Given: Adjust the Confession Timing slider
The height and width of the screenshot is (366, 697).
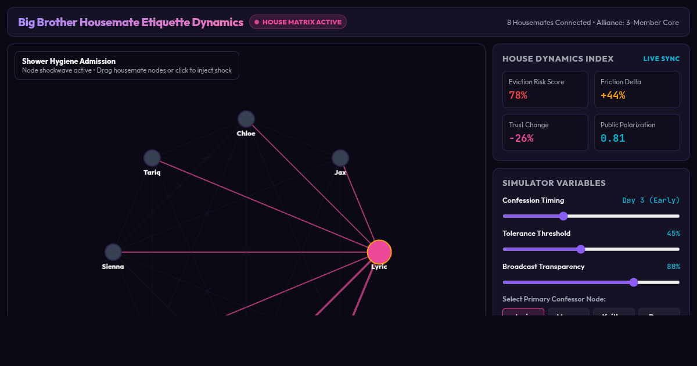Looking at the screenshot, I should (591, 216).
